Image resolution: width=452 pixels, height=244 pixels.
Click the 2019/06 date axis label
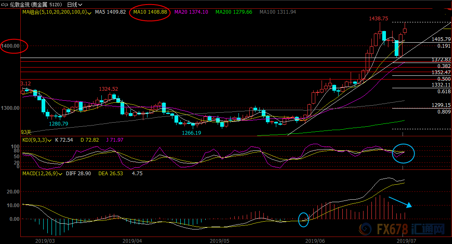pyautogui.click(x=315, y=241)
